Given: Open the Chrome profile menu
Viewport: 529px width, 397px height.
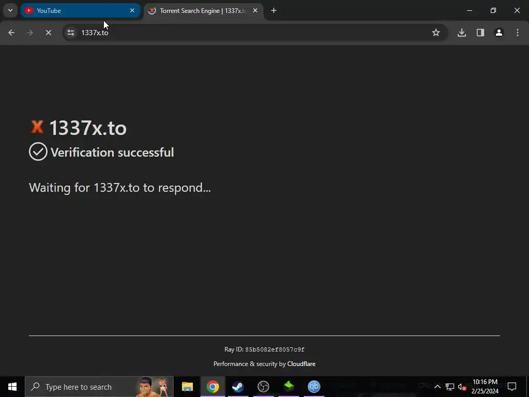Looking at the screenshot, I should [499, 33].
